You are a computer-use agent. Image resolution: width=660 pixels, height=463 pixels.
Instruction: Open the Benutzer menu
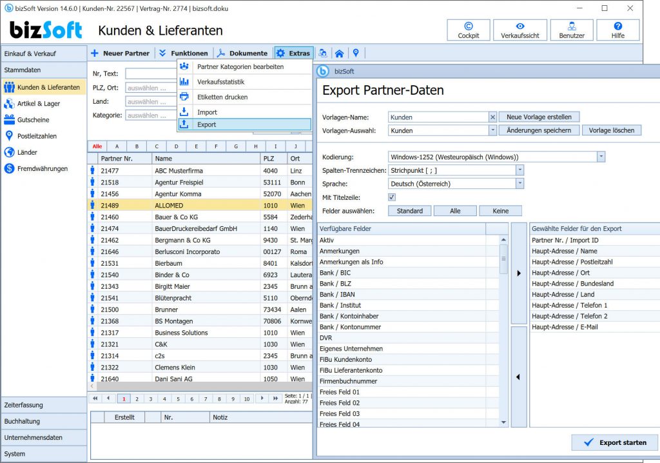click(x=572, y=30)
